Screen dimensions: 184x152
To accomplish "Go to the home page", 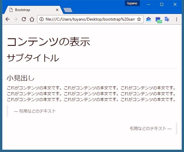I will point(32,19).
